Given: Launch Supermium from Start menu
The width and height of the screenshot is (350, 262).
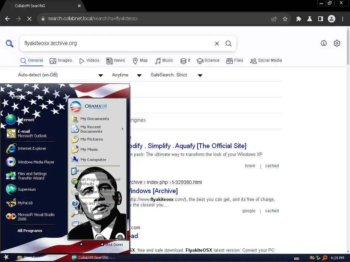Looking at the screenshot, I should click(x=30, y=189).
